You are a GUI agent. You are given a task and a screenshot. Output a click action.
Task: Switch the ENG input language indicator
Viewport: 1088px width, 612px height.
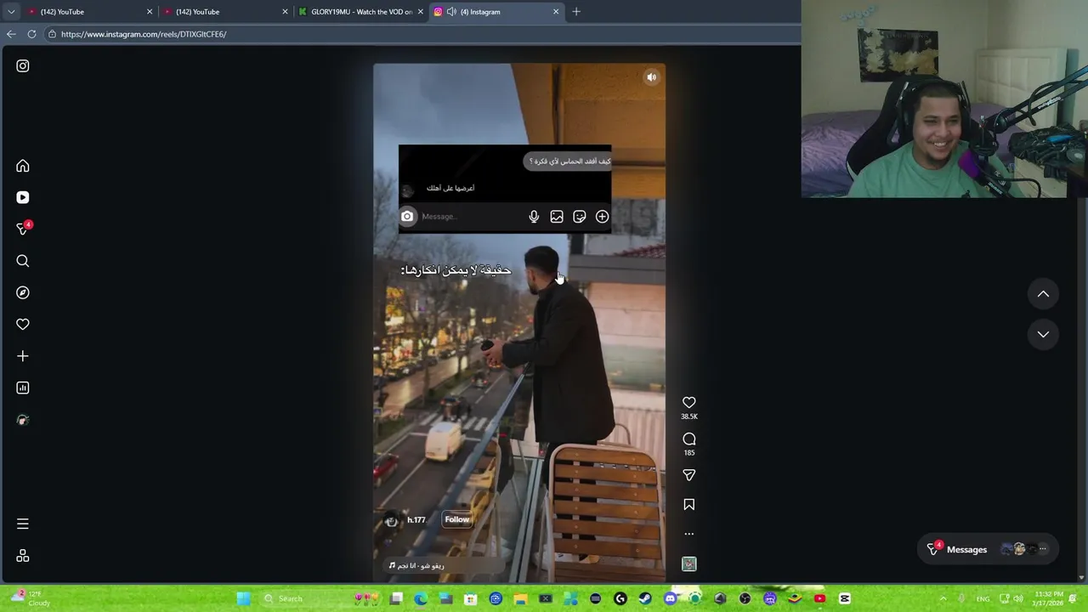[x=983, y=598]
